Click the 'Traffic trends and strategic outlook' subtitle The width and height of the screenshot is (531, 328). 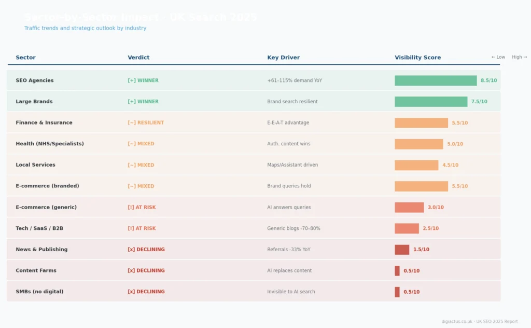(85, 28)
